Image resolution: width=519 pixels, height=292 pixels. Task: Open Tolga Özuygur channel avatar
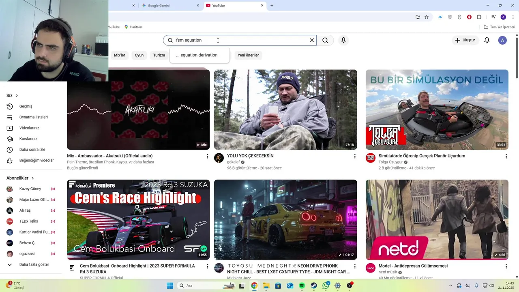pyautogui.click(x=371, y=158)
